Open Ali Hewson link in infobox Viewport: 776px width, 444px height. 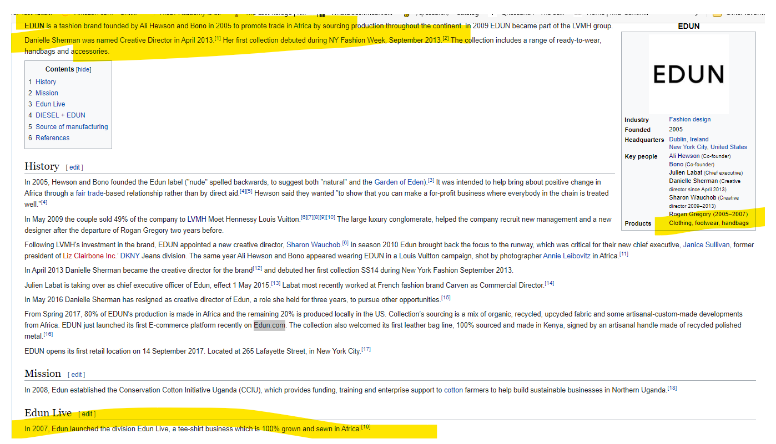click(684, 156)
